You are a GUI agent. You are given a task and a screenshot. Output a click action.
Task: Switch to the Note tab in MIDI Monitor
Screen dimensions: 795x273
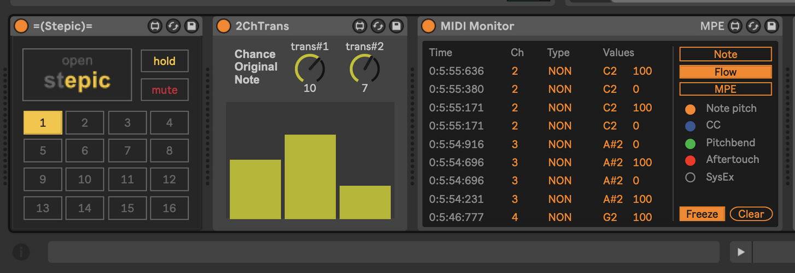(x=726, y=54)
